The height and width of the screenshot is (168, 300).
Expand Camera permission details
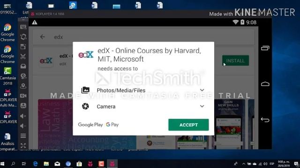(x=202, y=106)
